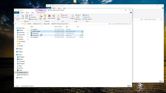This screenshot has width=166, height=93.
Task: Open java_projects folder in sidebar
Action: (22, 41)
